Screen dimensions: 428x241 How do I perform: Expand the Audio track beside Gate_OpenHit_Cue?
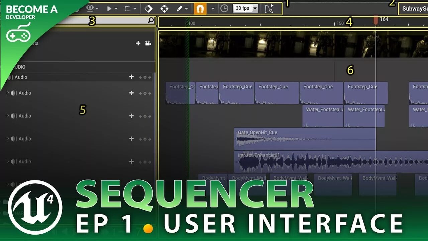pyautogui.click(x=8, y=139)
